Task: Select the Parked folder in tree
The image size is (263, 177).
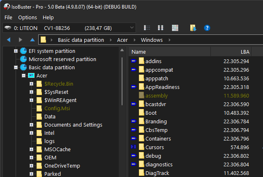Action: pyautogui.click(x=53, y=174)
